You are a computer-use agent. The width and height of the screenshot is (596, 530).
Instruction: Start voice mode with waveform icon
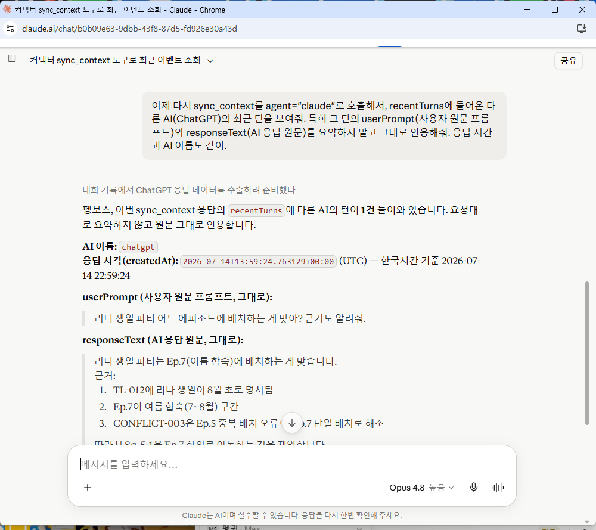[x=497, y=488]
